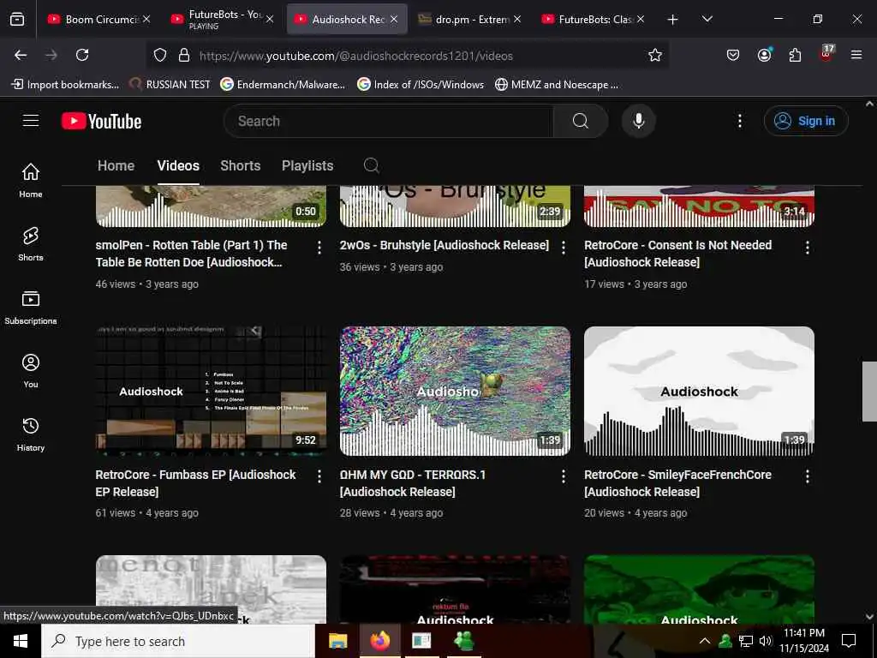Open more options for Fumbass EP video
Viewport: 877px width, 658px height.
[x=319, y=476]
